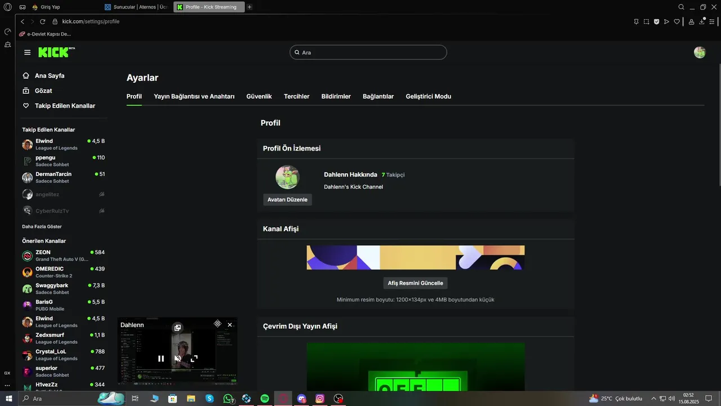Open WhatsApp from the taskbar
Viewport: 721px width, 406px height.
coord(228,399)
